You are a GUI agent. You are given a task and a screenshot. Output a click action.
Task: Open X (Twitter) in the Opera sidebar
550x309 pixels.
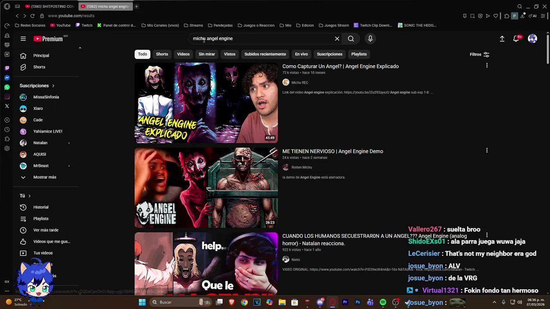7,106
